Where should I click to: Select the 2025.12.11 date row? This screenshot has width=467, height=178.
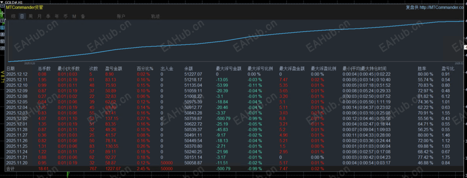[x=17, y=80]
